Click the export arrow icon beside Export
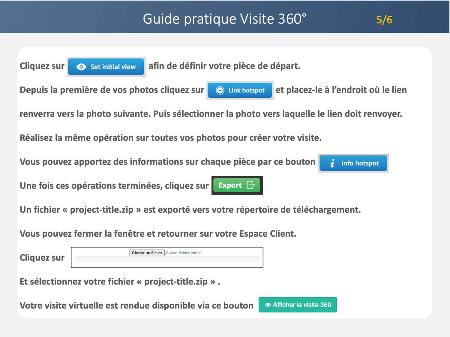The height and width of the screenshot is (337, 450). [251, 185]
